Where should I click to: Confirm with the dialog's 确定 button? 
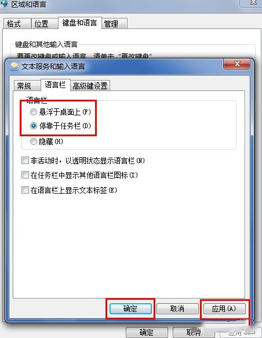tap(130, 308)
